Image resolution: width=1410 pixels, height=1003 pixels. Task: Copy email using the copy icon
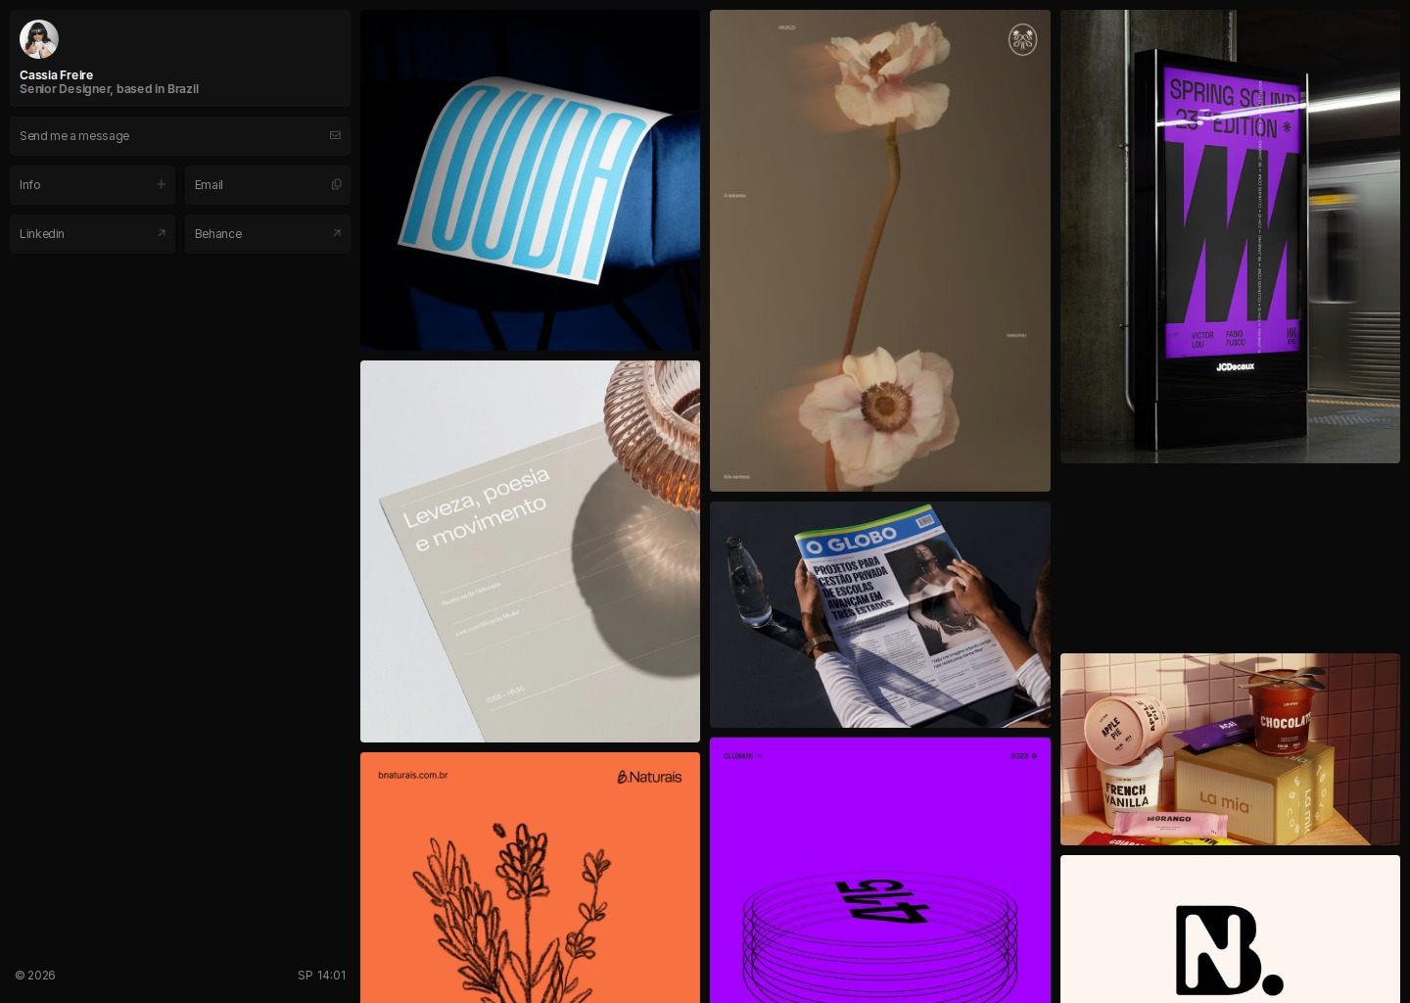[x=336, y=184]
